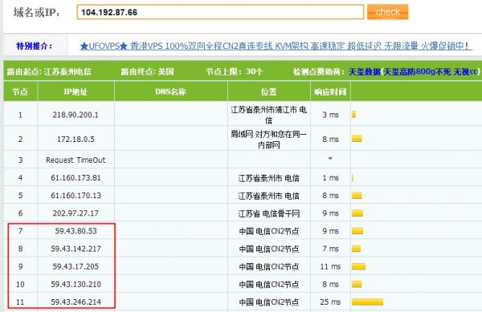482x312 pixels.
Task: Select the 中国 电信CN2节点 cell in row 11
Action: point(269,302)
